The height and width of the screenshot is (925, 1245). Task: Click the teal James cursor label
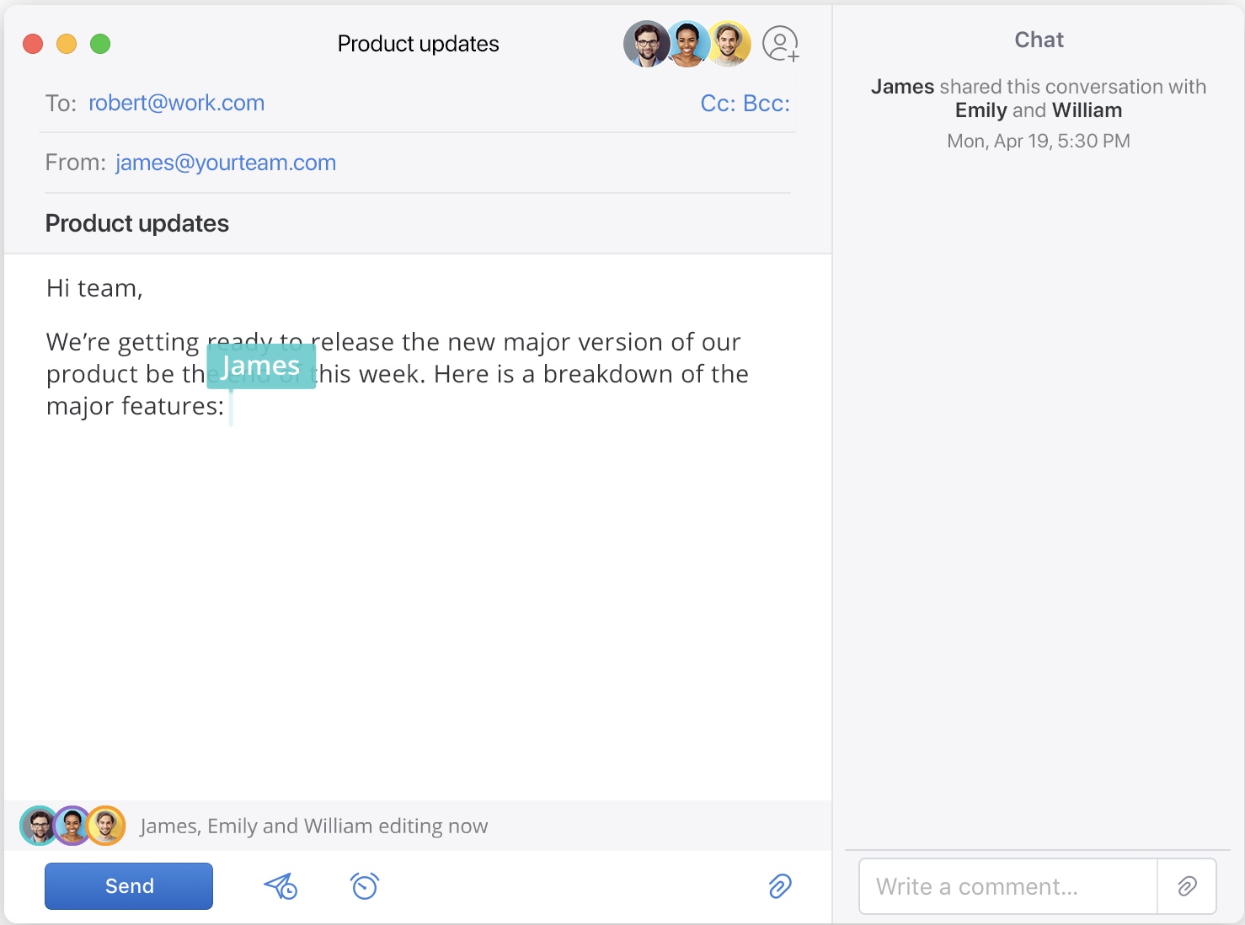260,366
